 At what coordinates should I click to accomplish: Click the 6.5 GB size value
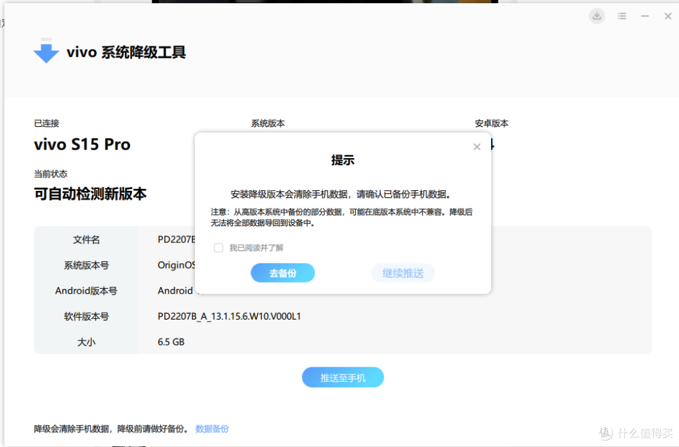[x=171, y=342]
